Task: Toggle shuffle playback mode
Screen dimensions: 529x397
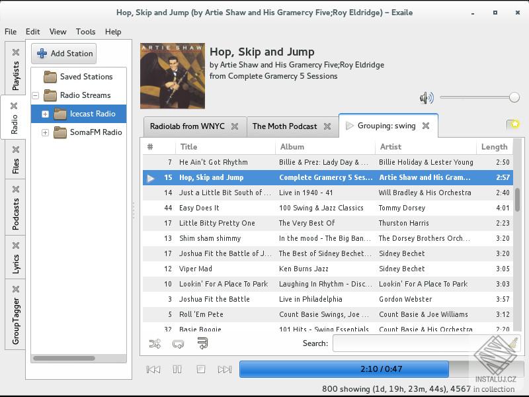Action: pyautogui.click(x=155, y=343)
